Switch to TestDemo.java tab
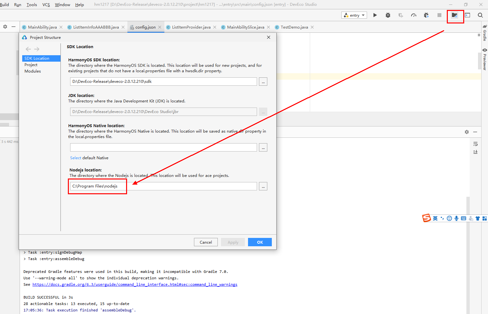 tap(294, 27)
